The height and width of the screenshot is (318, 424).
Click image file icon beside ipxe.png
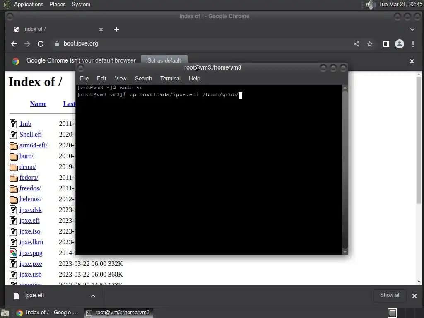click(13, 253)
